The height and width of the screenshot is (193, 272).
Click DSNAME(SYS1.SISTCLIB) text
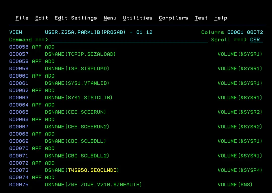tap(79, 98)
